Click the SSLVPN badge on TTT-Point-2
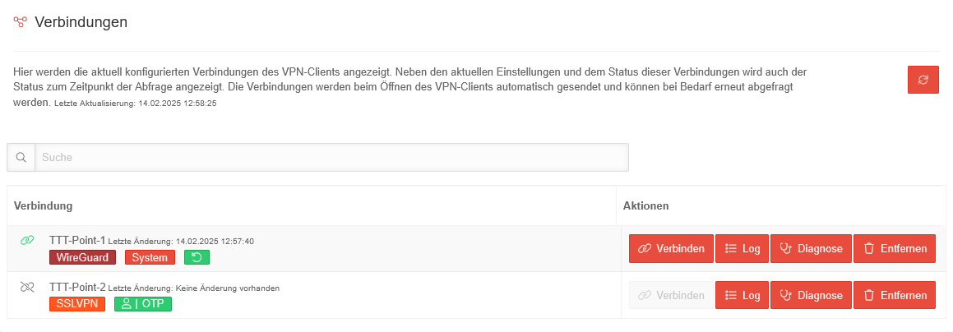The width and height of the screenshot is (953, 332). click(76, 304)
